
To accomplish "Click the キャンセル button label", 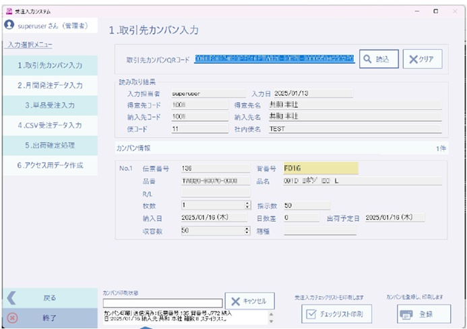I will tap(255, 301).
